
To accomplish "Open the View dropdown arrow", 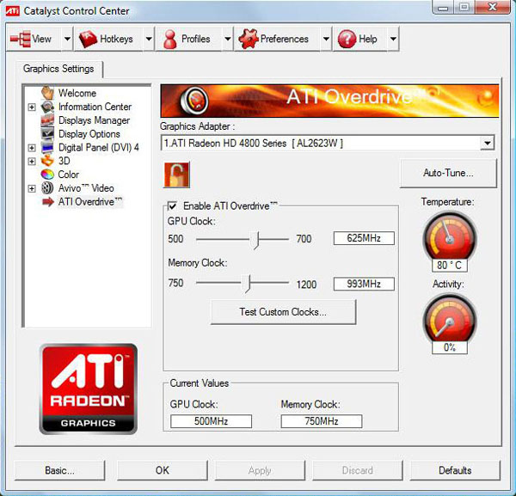I will pos(67,39).
